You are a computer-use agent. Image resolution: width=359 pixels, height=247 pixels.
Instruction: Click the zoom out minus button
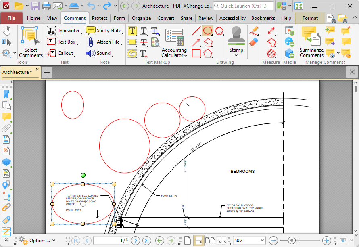click(273, 241)
